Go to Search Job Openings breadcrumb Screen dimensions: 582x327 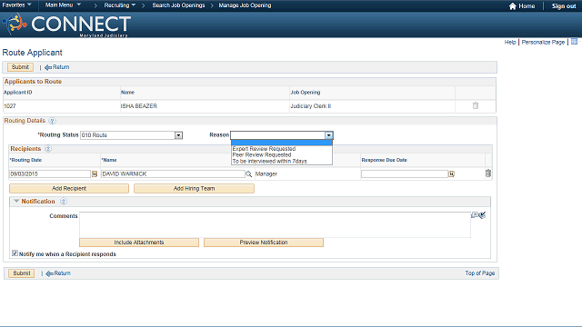(x=178, y=5)
